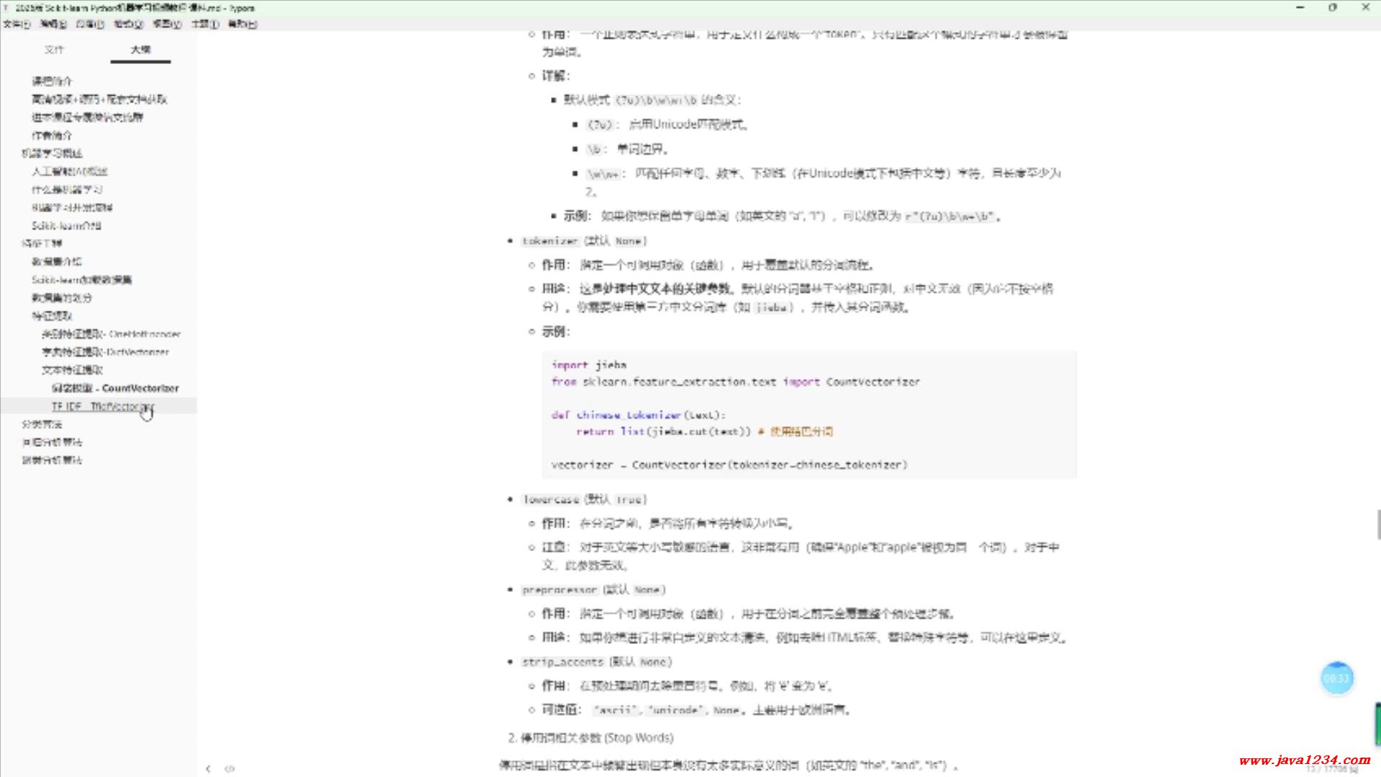
Task: Minimize the Typora window
Action: click(1300, 7)
